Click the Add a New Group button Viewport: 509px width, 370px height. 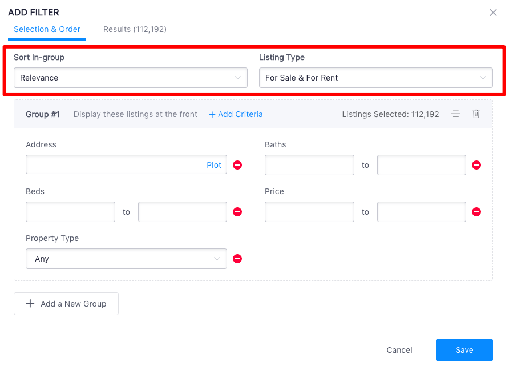[x=66, y=304]
